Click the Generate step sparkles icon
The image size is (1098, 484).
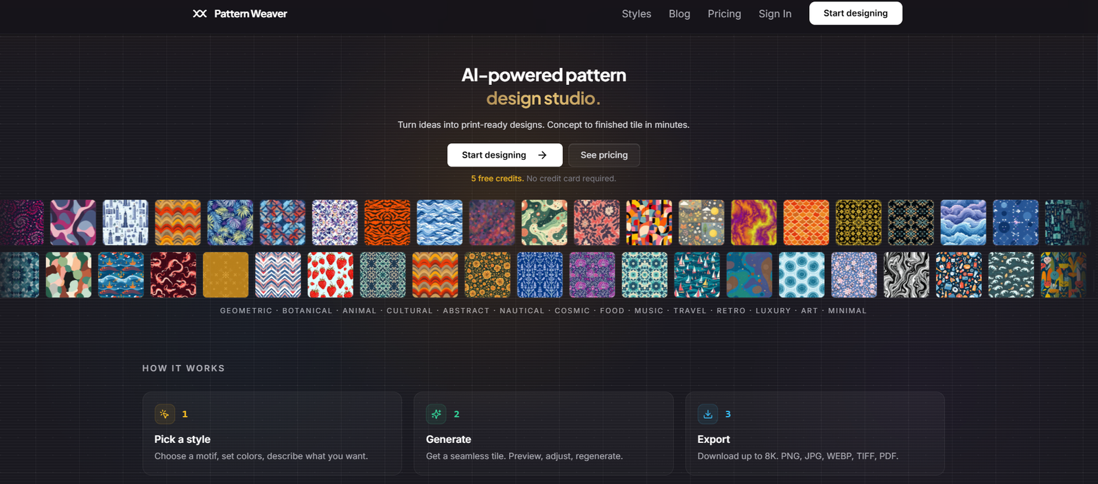tap(436, 414)
